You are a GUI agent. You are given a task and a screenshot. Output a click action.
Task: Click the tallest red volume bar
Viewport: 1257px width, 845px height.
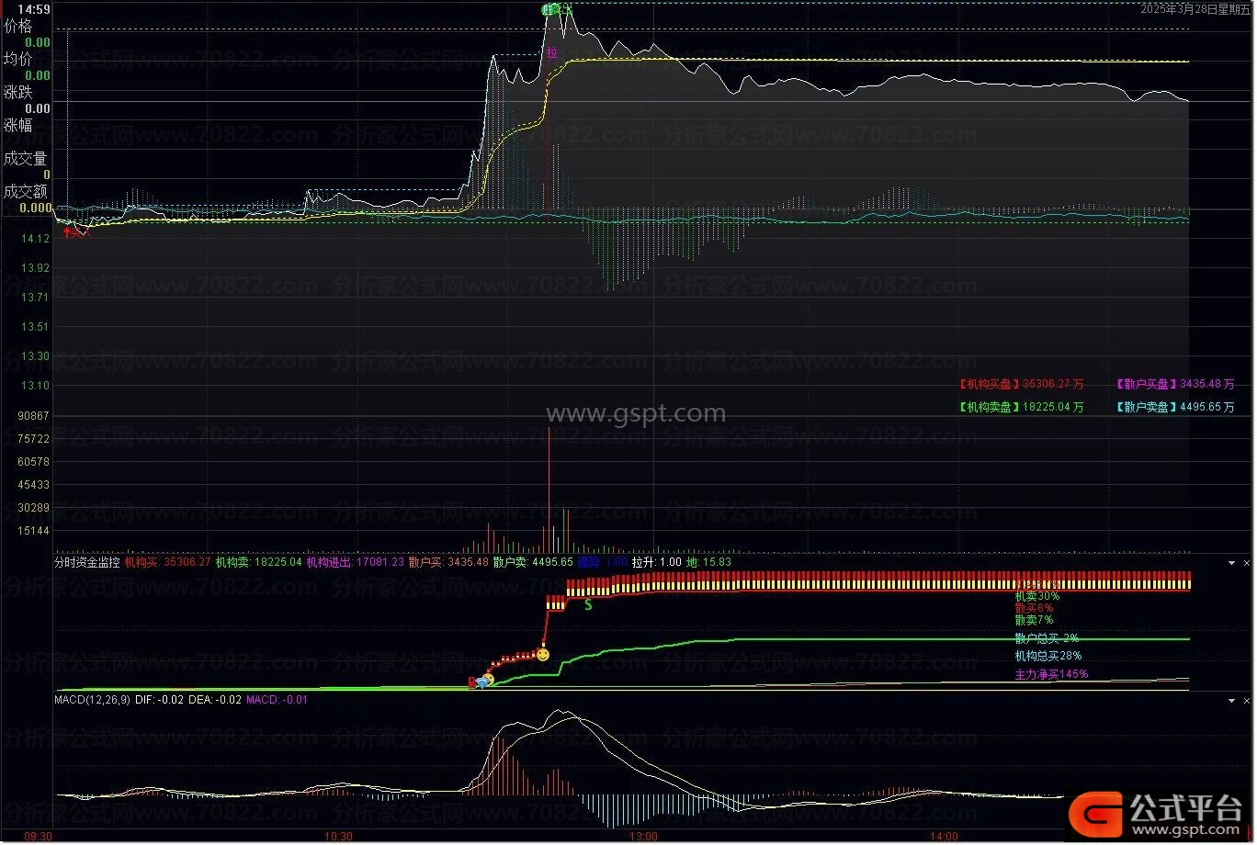549,487
